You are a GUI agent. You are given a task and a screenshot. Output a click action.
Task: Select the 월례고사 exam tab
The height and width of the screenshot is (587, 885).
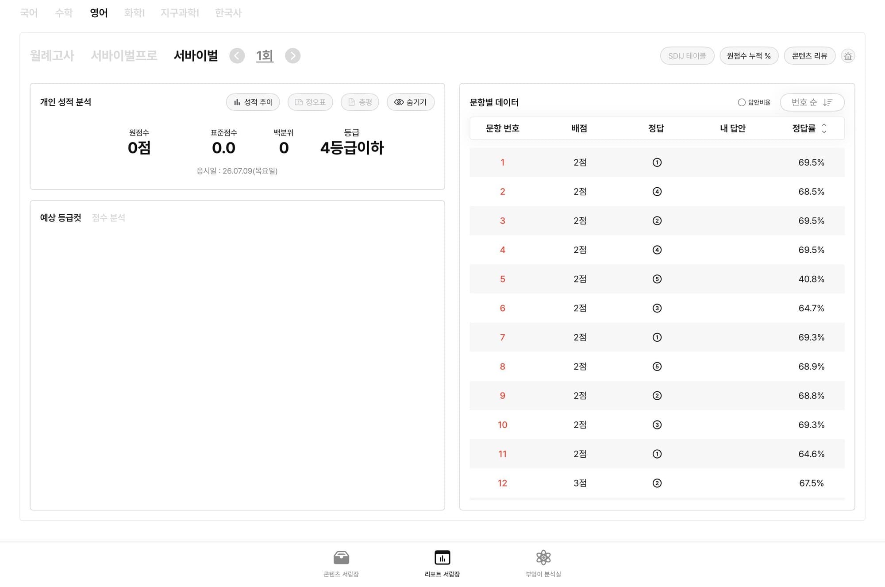click(52, 56)
